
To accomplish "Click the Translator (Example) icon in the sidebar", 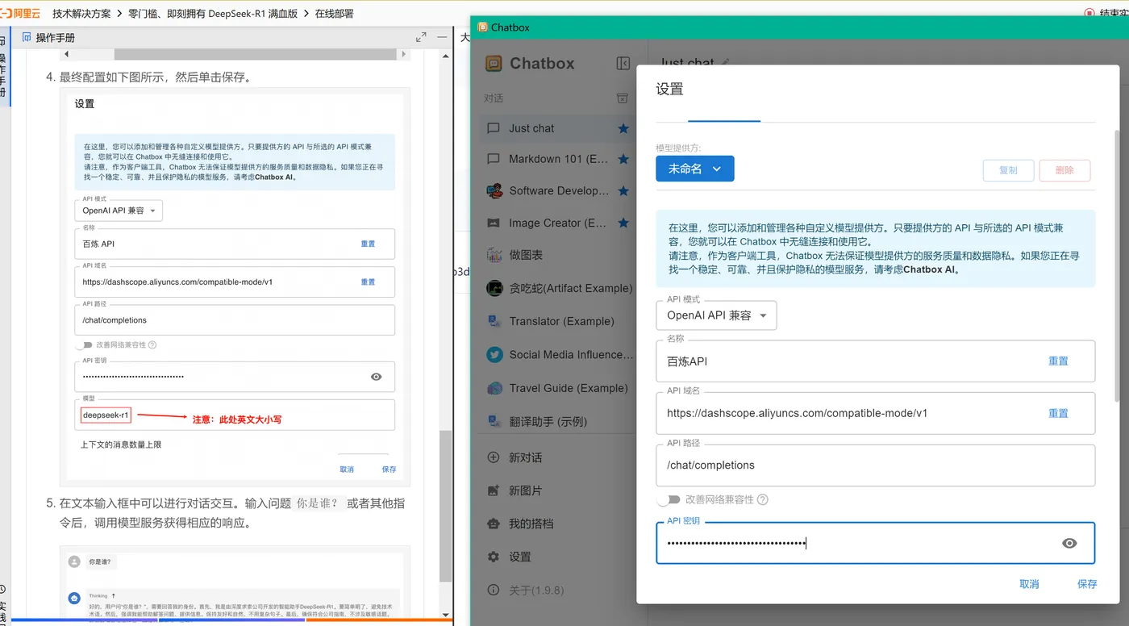I will point(494,321).
